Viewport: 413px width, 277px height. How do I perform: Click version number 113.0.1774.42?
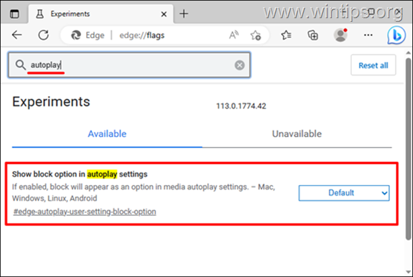coord(241,106)
